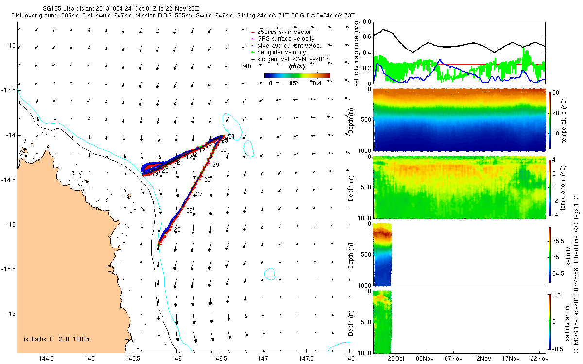The height and width of the screenshot is (364, 583).
Task: Click the '-16' latitude tick label
Action: 10,314
